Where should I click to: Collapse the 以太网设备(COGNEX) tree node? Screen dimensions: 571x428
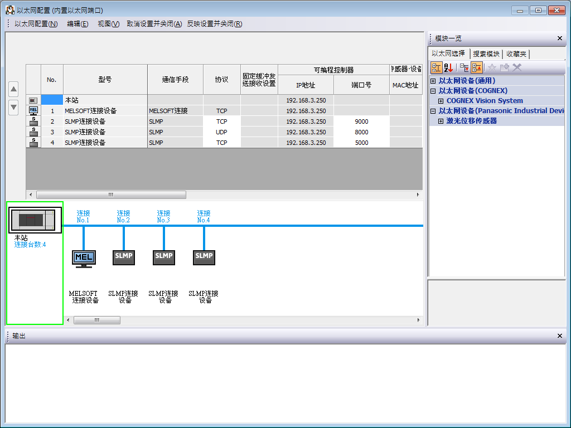pyautogui.click(x=433, y=90)
